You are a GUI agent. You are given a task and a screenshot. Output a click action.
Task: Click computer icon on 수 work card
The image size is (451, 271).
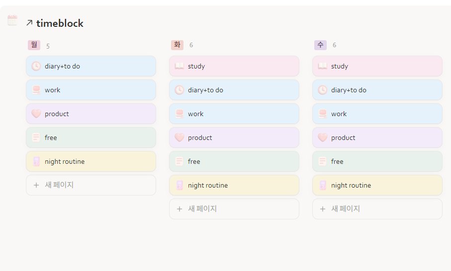[323, 114]
